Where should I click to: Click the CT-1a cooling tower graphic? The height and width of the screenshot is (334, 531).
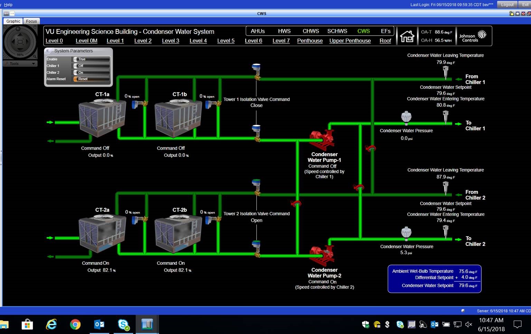[102, 117]
